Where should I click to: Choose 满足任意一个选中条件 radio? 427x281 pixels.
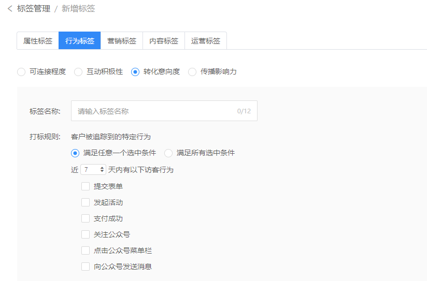[75, 153]
